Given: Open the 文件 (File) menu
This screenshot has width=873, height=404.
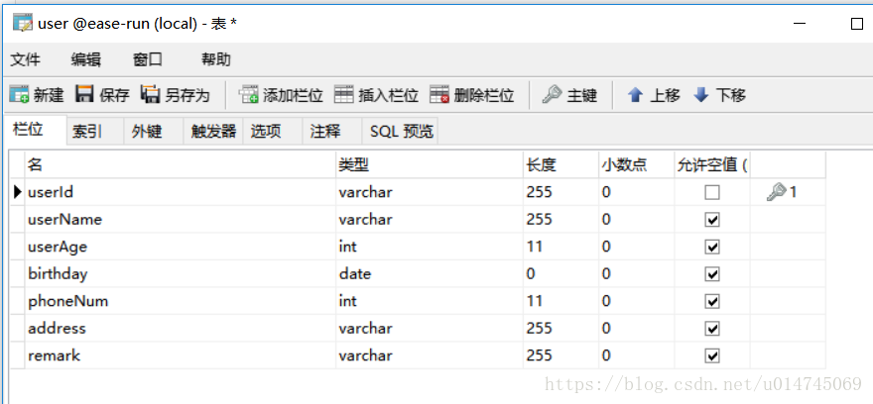Looking at the screenshot, I should (x=25, y=59).
